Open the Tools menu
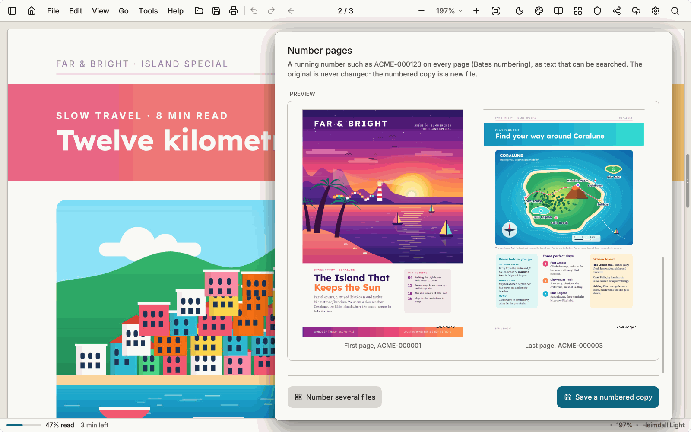Viewport: 691px width, 432px height. tap(148, 11)
